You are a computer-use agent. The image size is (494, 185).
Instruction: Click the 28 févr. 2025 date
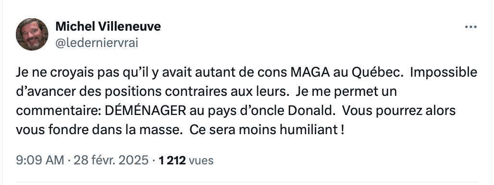click(x=111, y=161)
